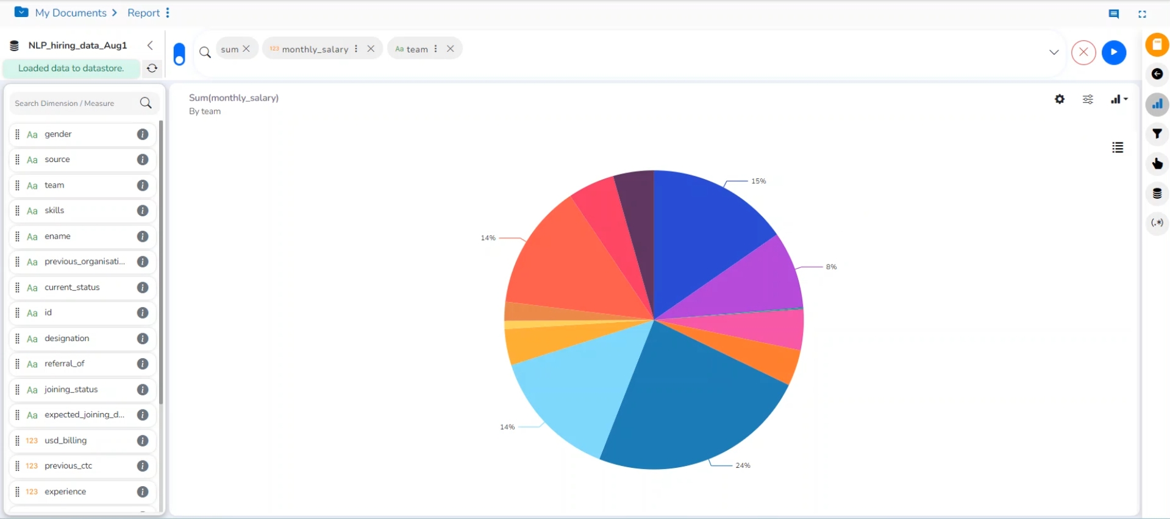Open the comments icon in the header

1114,14
